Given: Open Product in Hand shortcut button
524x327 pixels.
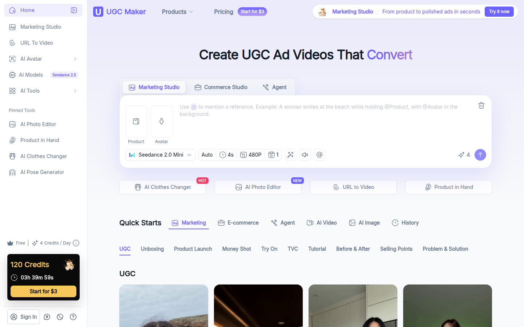Looking at the screenshot, I should (449, 187).
